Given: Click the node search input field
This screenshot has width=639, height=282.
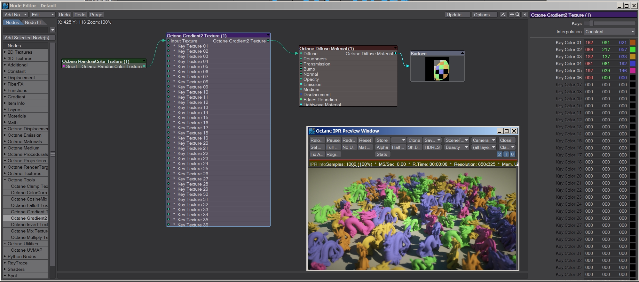Looking at the screenshot, I should pyautogui.click(x=26, y=30).
